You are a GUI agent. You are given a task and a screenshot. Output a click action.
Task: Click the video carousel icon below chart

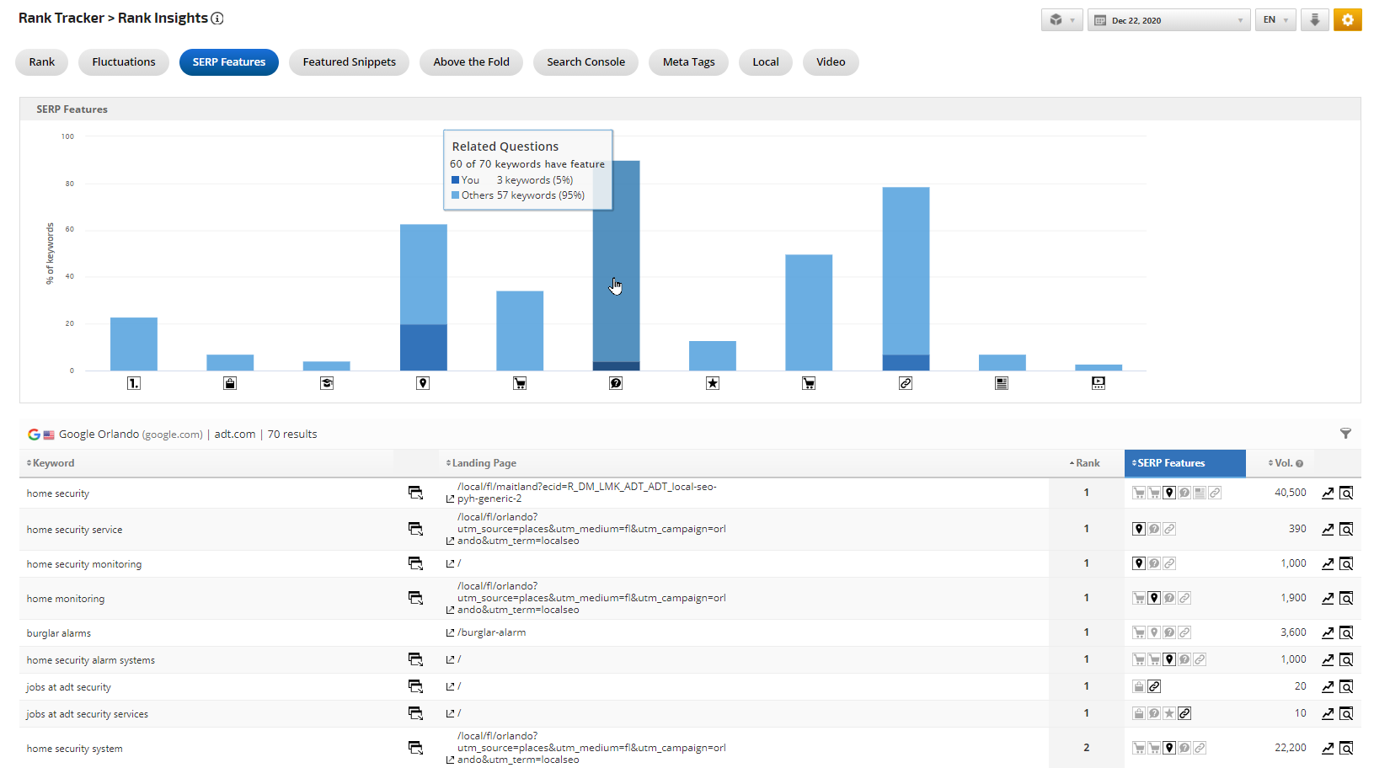click(1099, 383)
